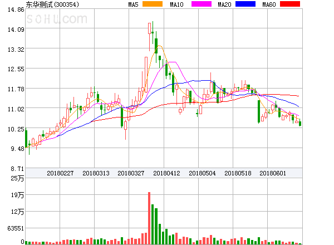Click the 8.71 price axis label
Screen dimensions: 334x245
click(17, 169)
